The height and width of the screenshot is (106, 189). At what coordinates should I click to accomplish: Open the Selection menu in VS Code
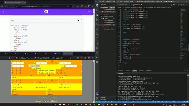pos(108,1)
